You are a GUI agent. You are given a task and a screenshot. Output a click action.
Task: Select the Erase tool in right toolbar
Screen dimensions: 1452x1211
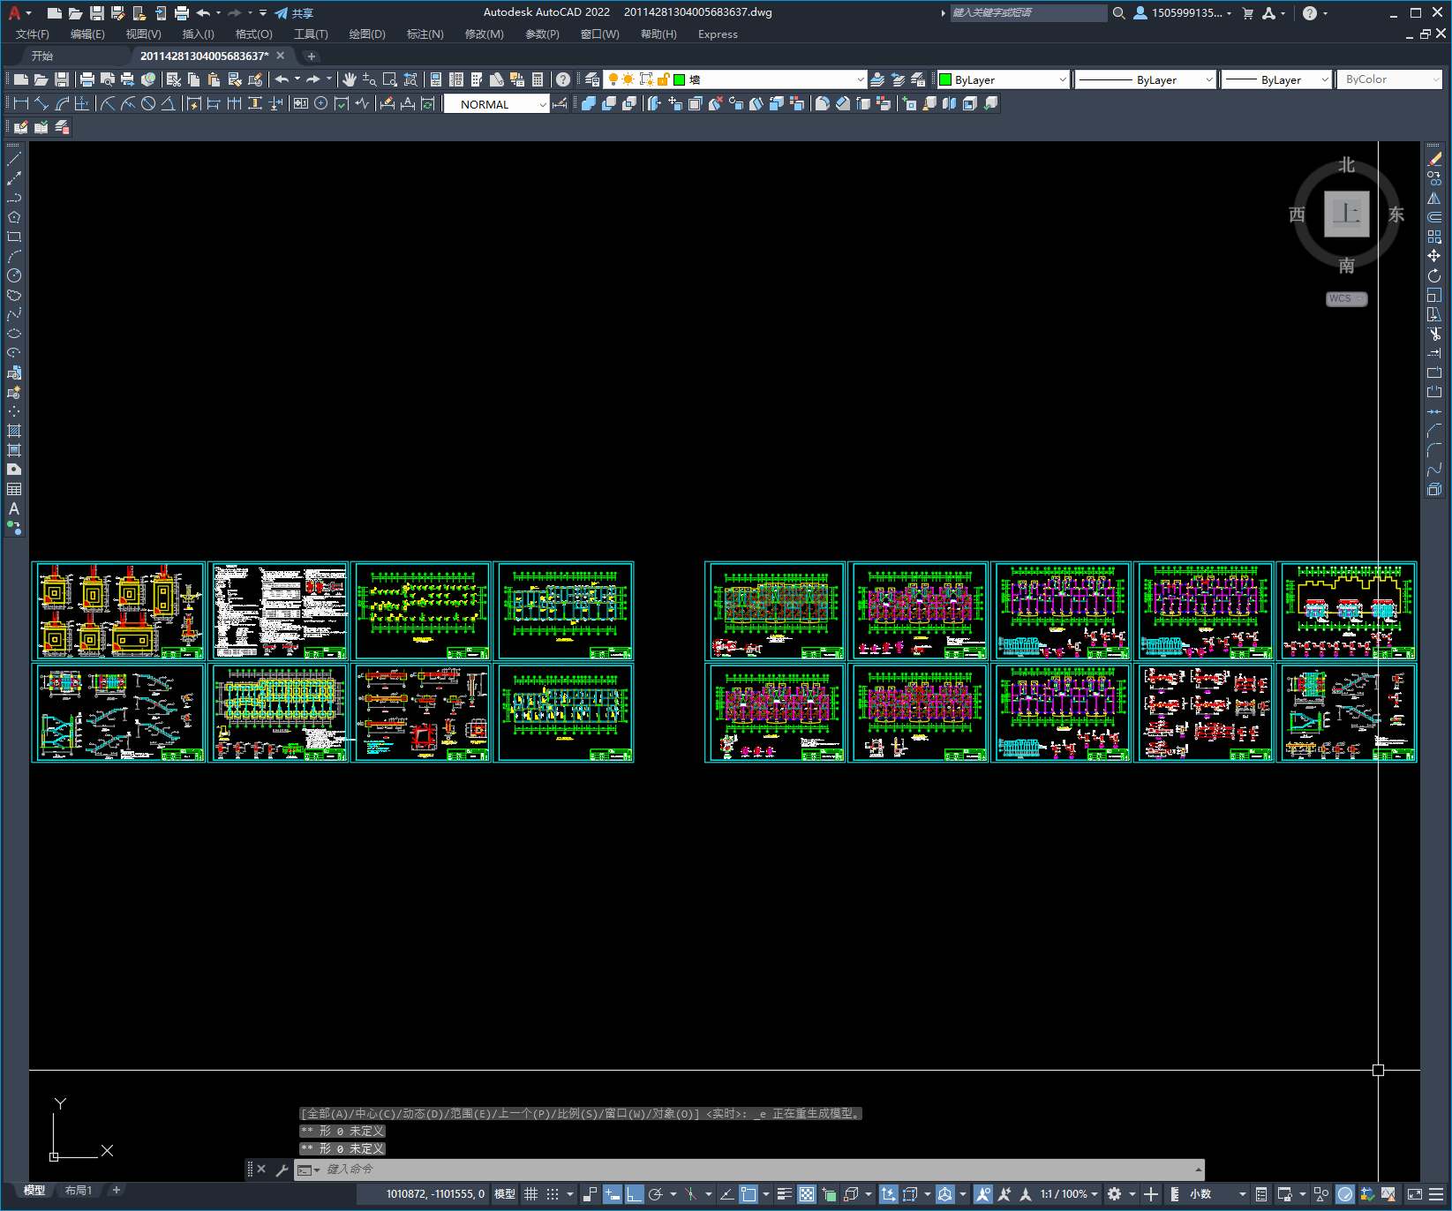(1434, 159)
